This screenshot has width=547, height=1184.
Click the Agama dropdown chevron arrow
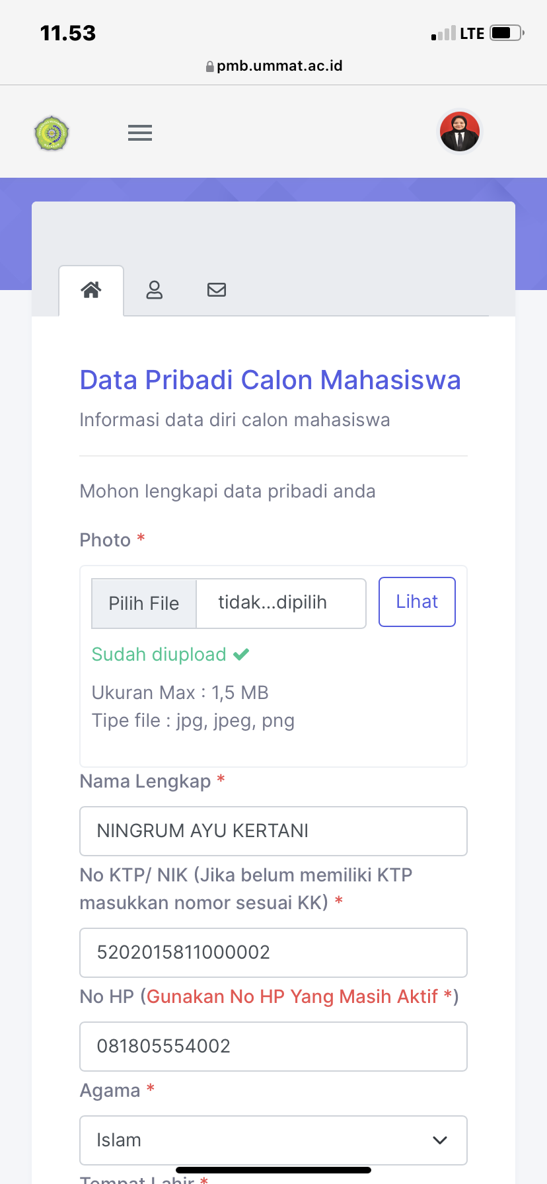point(440,1140)
